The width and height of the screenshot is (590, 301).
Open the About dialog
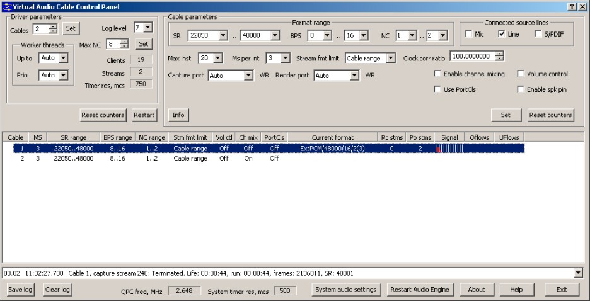pos(477,290)
